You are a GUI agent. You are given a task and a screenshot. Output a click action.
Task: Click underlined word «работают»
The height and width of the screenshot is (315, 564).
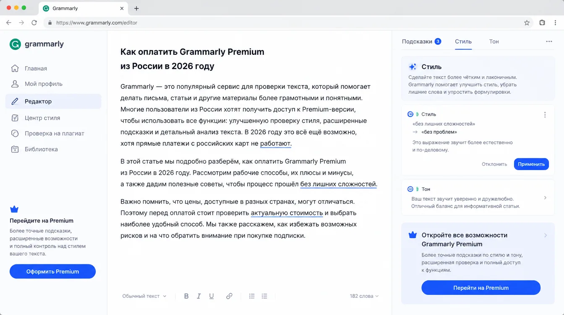[x=275, y=143]
